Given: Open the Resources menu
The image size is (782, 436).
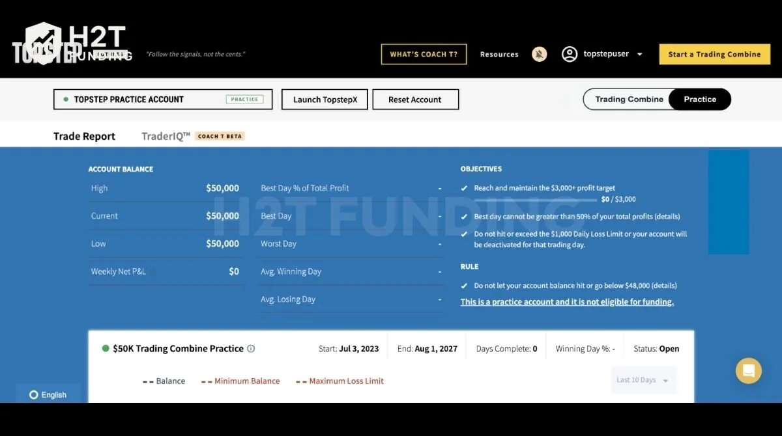Looking at the screenshot, I should (499, 55).
